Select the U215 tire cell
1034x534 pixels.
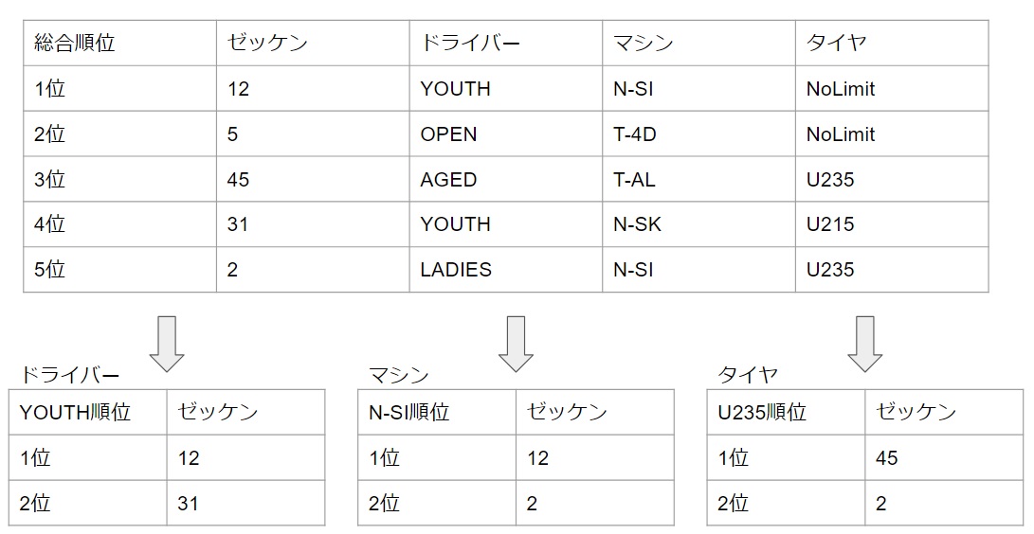[891, 224]
